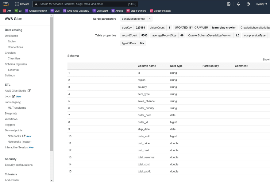Click the Amazon Redshift favorites icon
The height and width of the screenshot is (182, 270).
(x=26, y=11)
